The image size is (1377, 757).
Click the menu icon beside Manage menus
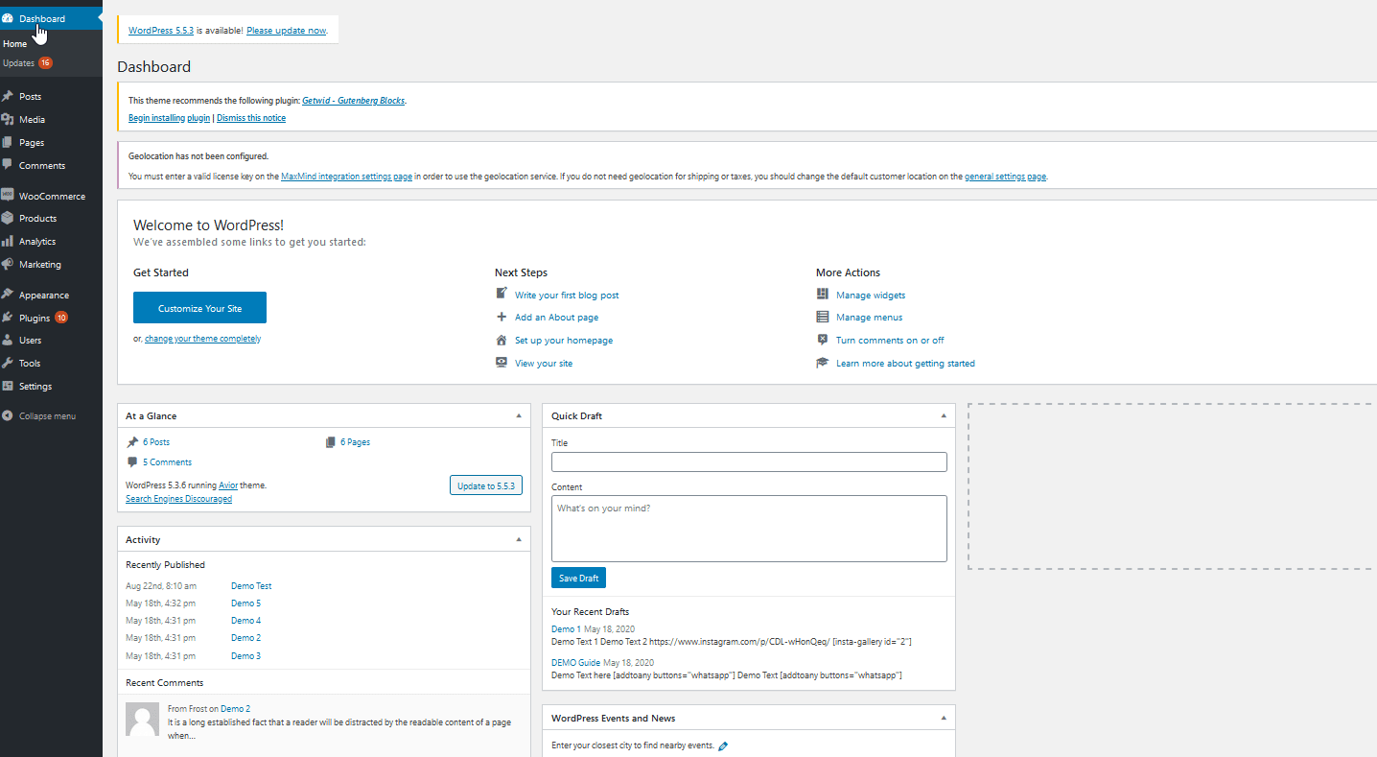823,317
